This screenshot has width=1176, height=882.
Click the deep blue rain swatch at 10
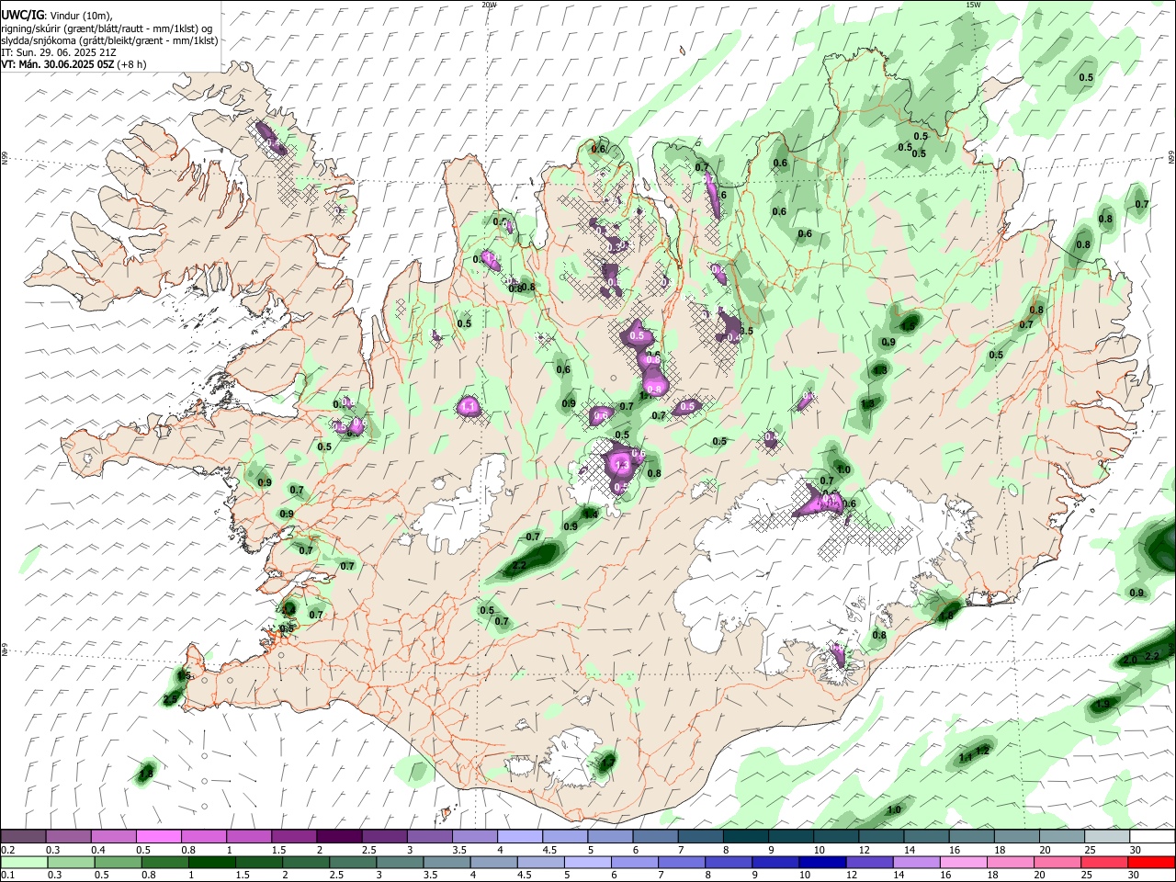822,862
